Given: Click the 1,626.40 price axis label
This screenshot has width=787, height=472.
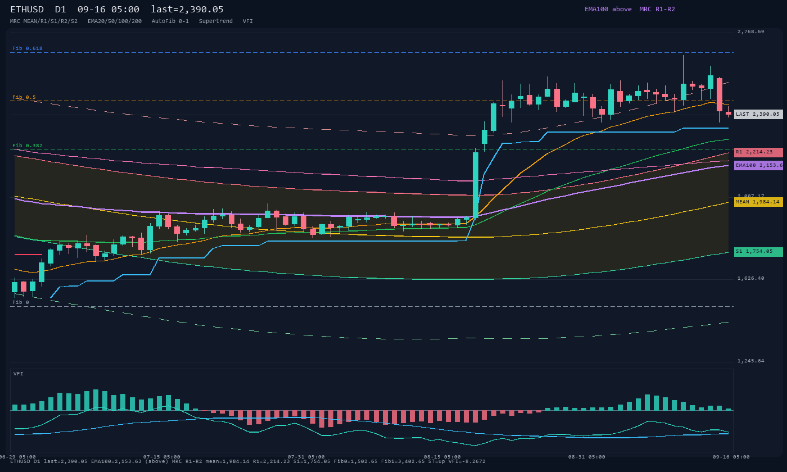Looking at the screenshot, I should click(x=751, y=278).
